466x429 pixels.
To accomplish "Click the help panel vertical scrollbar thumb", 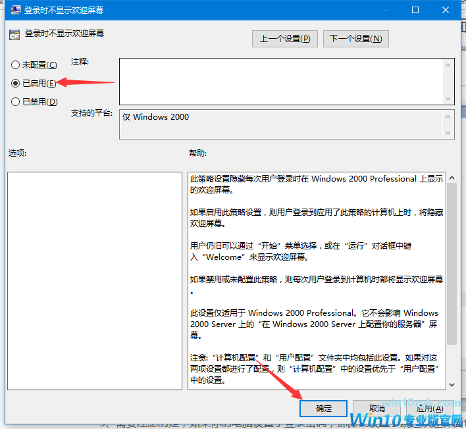I will click(452, 264).
